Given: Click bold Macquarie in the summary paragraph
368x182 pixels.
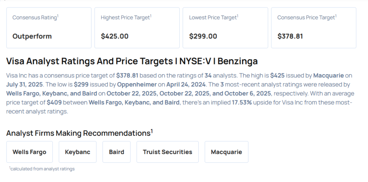Looking at the screenshot, I should point(328,76).
